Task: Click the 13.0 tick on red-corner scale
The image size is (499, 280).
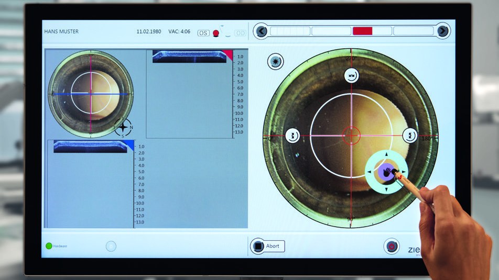Action: click(x=239, y=132)
